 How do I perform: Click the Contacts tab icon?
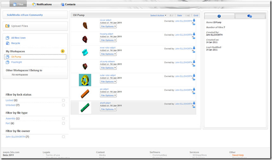click(x=62, y=4)
